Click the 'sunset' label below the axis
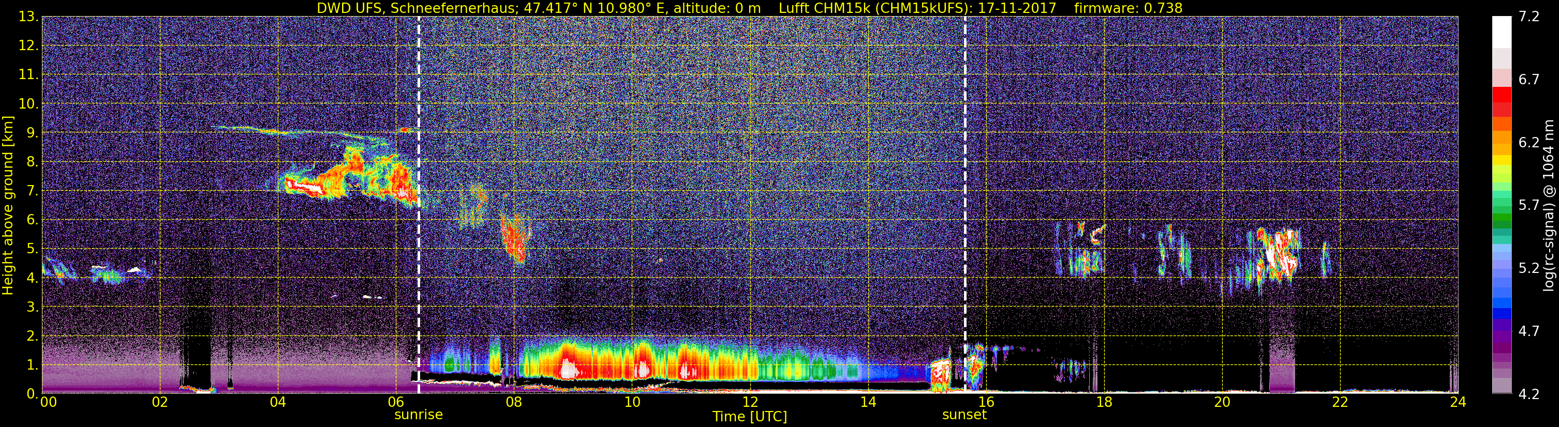Viewport: 1559px width, 427px height. coord(964,415)
